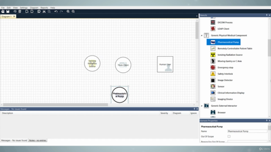This screenshot has height=152, width=271.
Task: Click the Cut scissors toolbar icon
Action: [x=44, y=11]
